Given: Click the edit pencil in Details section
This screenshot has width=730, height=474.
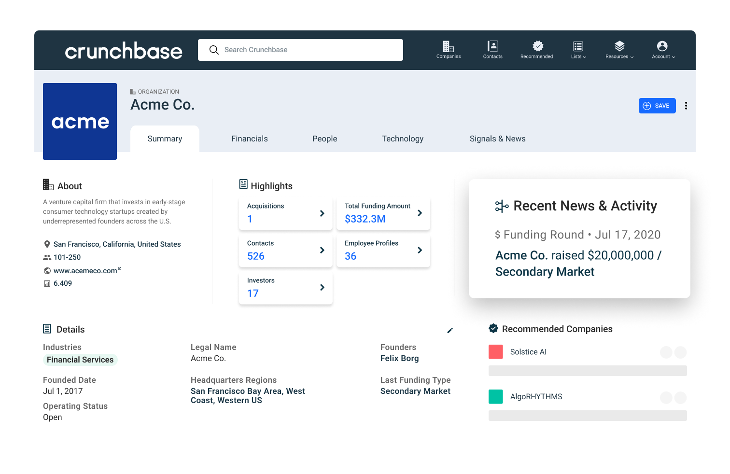Looking at the screenshot, I should [450, 330].
